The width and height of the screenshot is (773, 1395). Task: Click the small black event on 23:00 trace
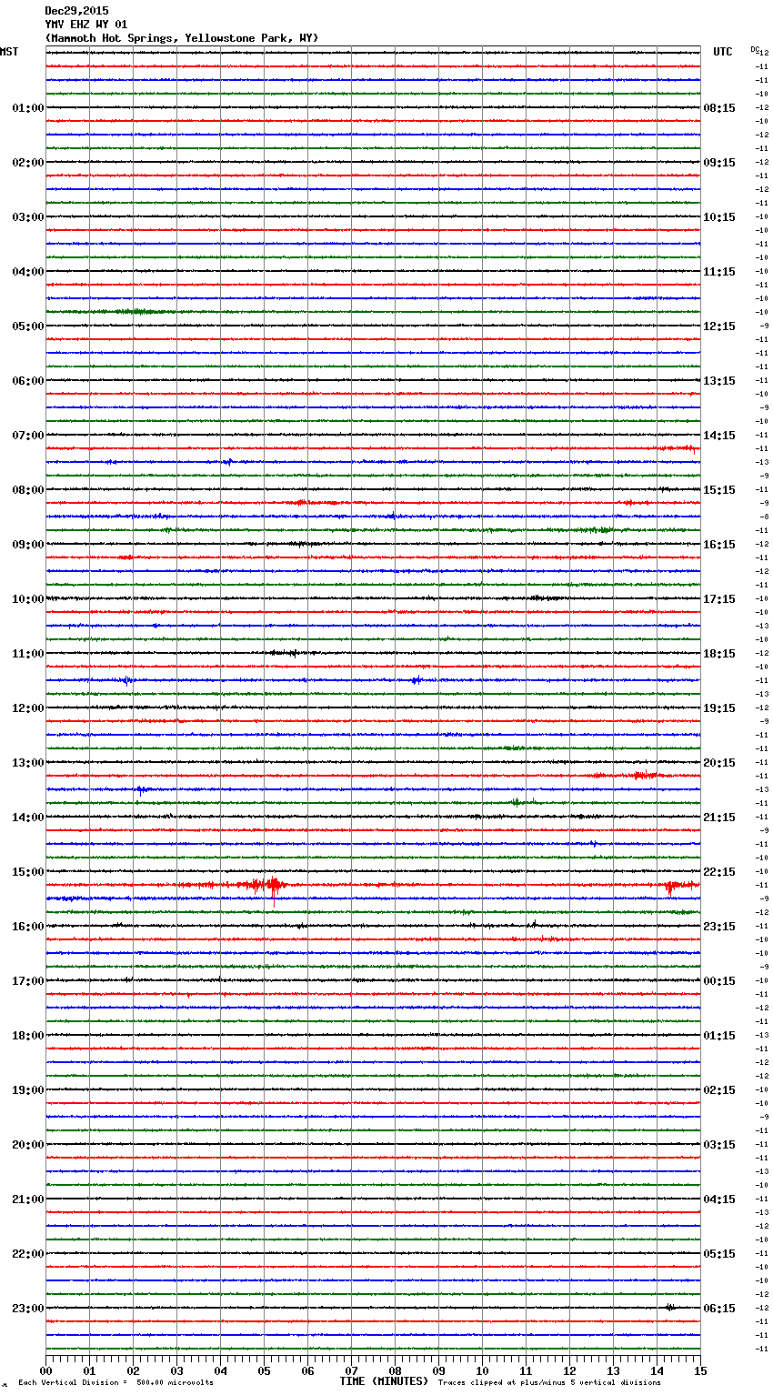(x=669, y=1308)
